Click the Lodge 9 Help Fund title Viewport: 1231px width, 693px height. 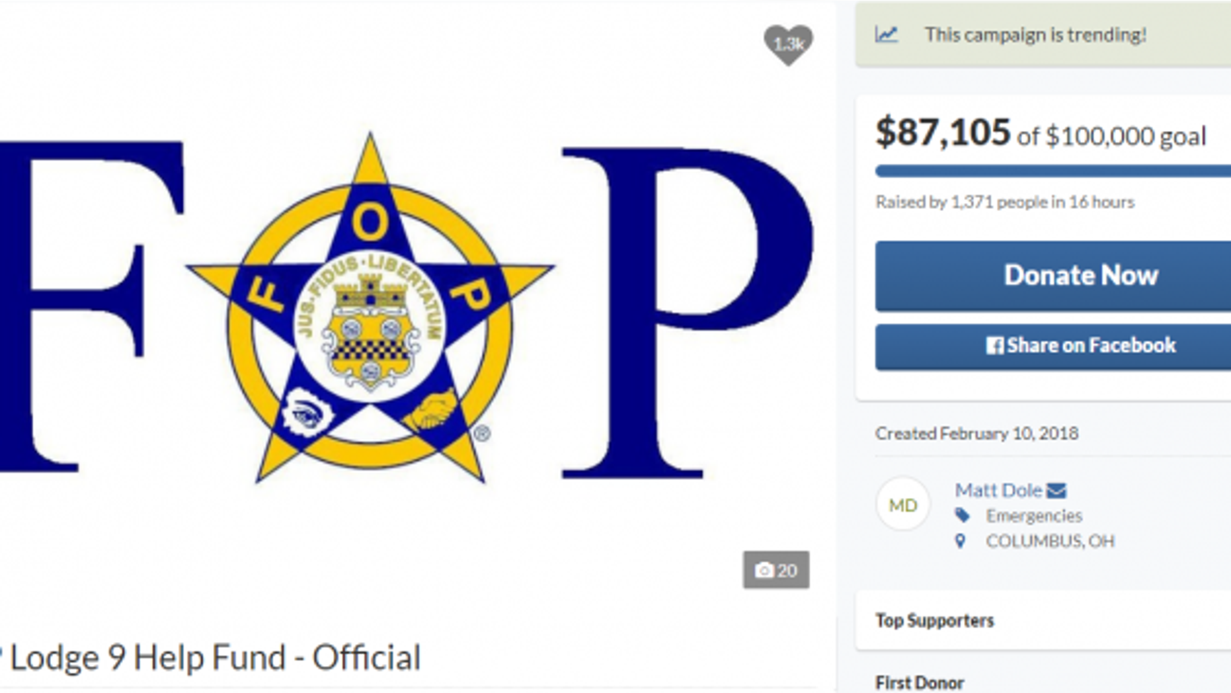[210, 657]
